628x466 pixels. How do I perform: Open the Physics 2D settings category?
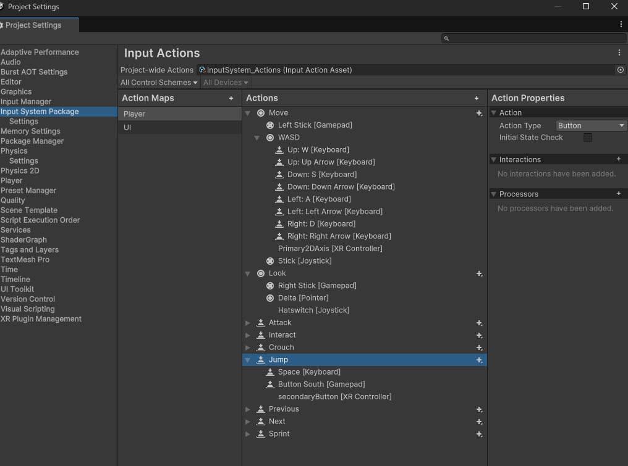pos(20,171)
